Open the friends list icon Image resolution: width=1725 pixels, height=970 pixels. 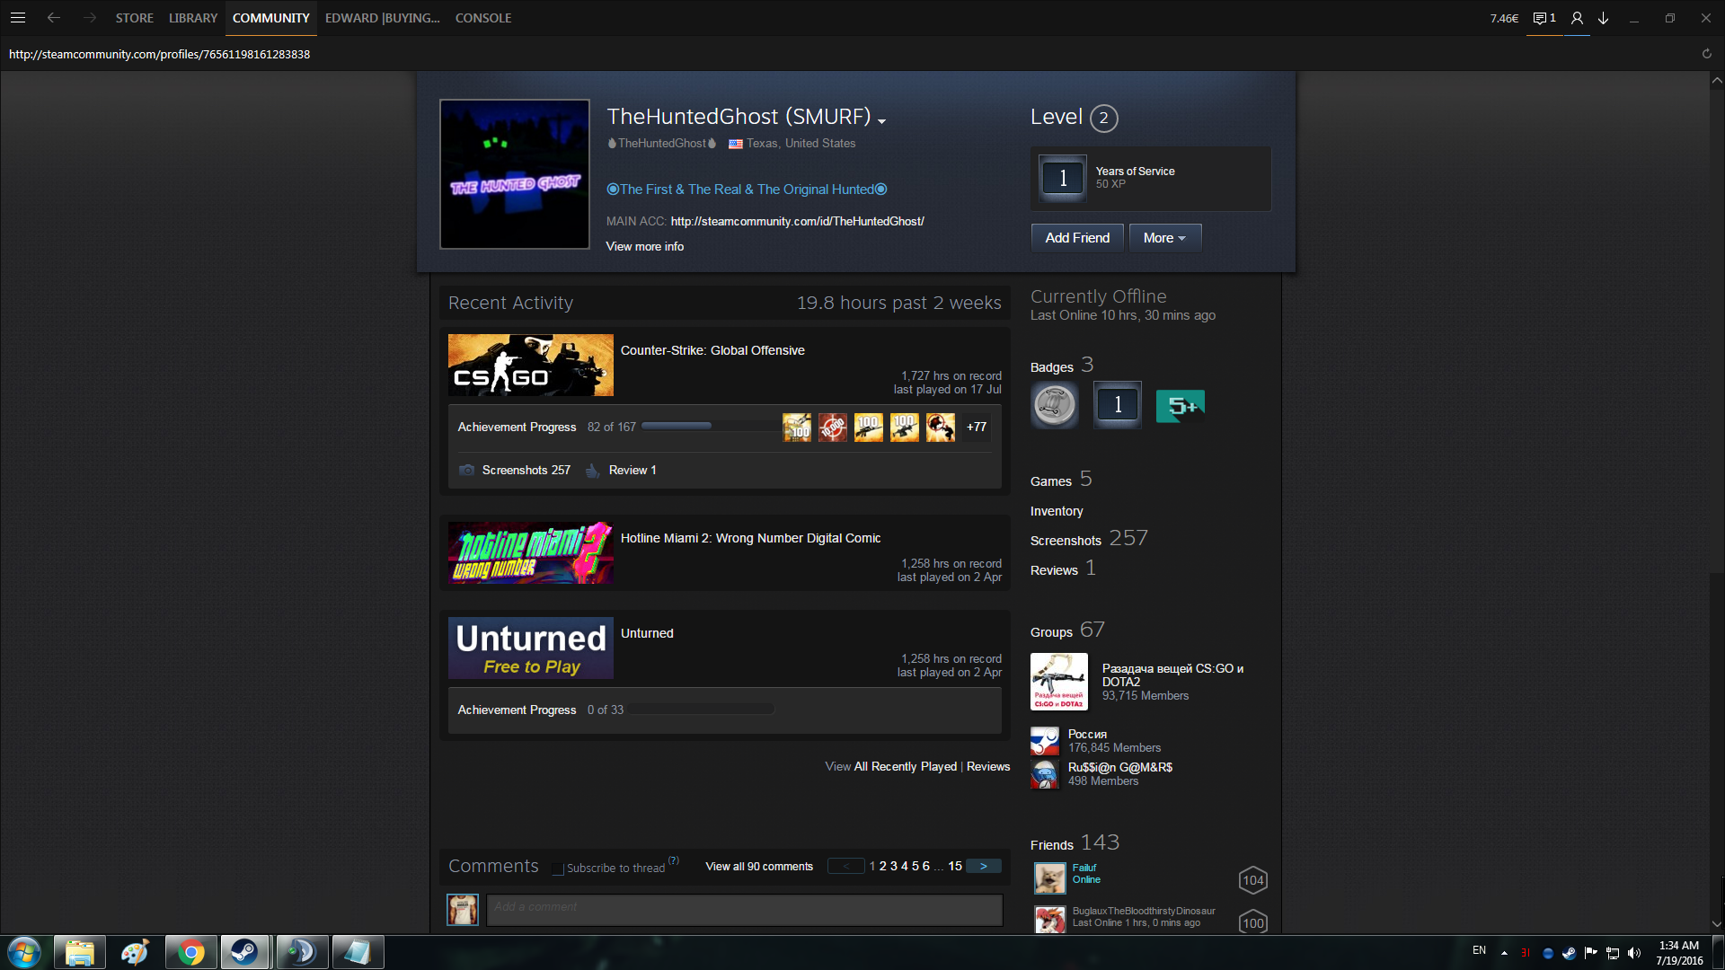pyautogui.click(x=1577, y=18)
